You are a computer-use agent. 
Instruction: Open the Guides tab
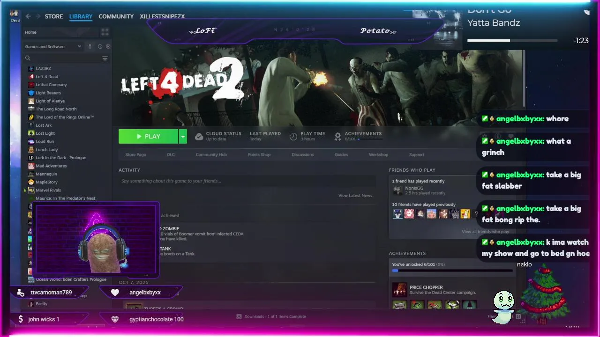(341, 154)
